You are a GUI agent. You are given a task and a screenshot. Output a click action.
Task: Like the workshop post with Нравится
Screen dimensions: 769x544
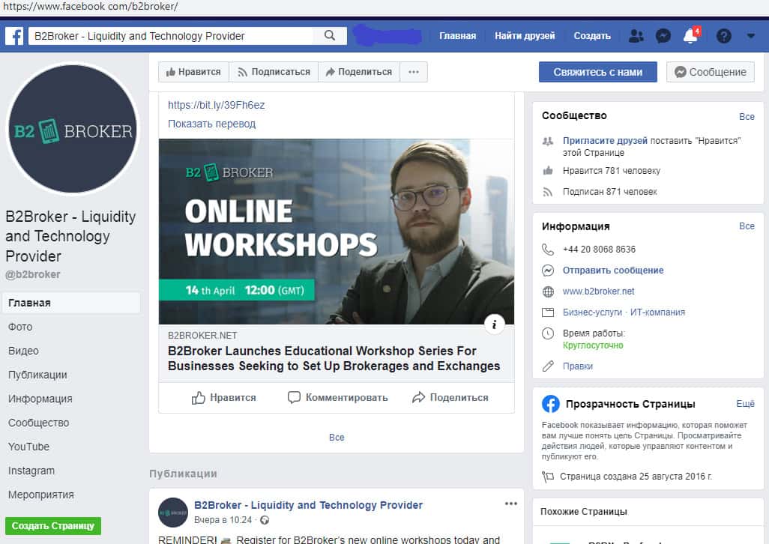(223, 398)
